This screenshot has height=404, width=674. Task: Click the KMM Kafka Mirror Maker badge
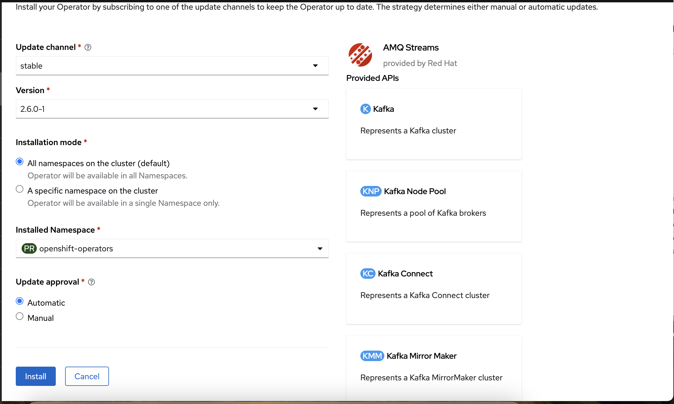pos(372,356)
